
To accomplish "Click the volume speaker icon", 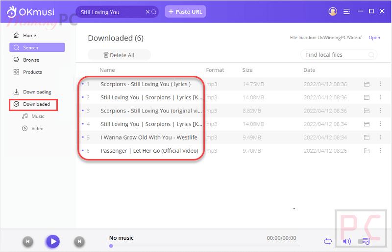I will [x=347, y=241].
